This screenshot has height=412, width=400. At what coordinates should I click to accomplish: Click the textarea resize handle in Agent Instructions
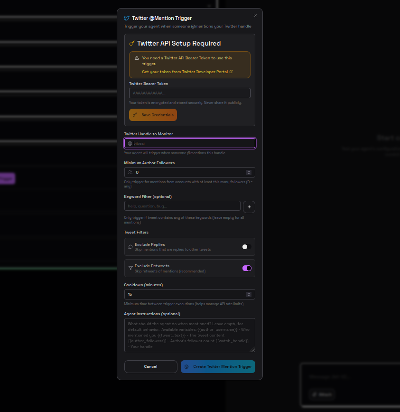[x=252, y=349]
